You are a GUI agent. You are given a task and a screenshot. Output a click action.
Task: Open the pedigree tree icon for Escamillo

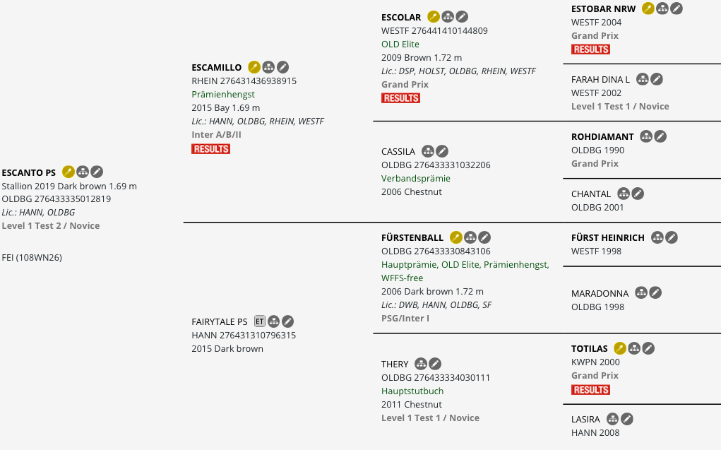tap(268, 67)
